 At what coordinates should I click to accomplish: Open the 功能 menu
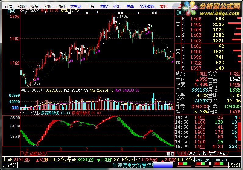pyautogui.click(x=61, y=6)
